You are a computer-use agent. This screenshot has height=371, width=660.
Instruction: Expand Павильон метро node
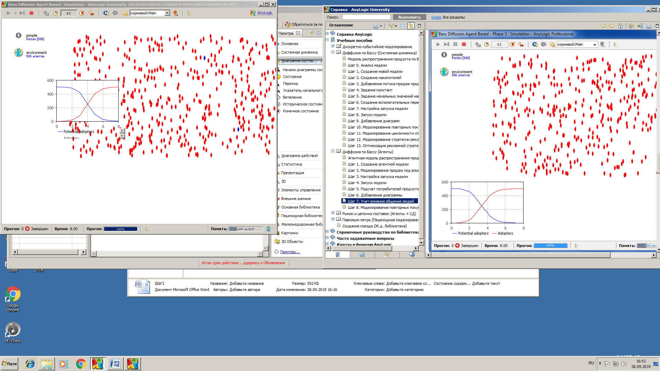pyautogui.click(x=333, y=219)
